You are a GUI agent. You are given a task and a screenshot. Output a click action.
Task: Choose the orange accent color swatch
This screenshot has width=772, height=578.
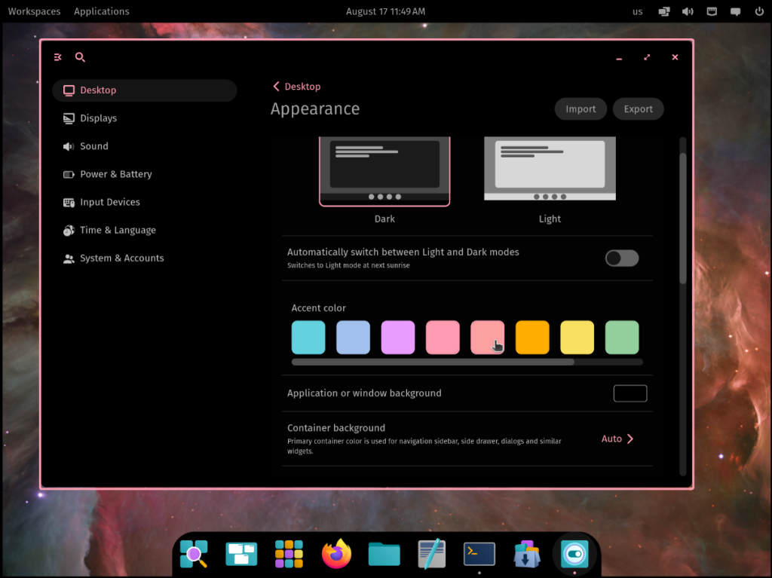(532, 338)
